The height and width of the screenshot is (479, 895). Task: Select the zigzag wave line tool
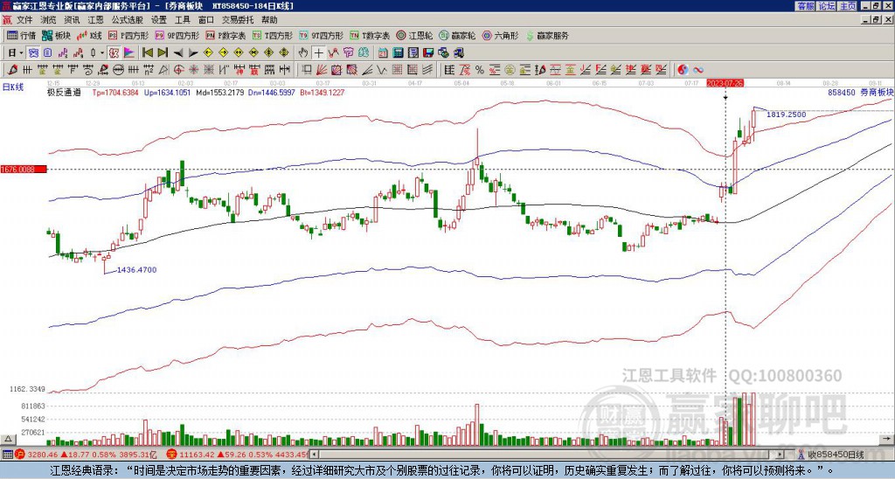382,70
